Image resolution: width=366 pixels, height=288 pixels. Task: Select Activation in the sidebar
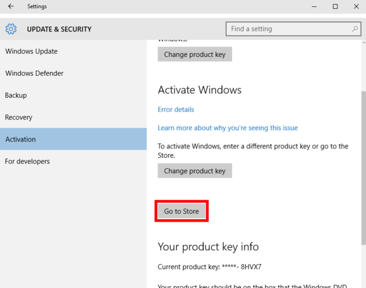click(73, 139)
